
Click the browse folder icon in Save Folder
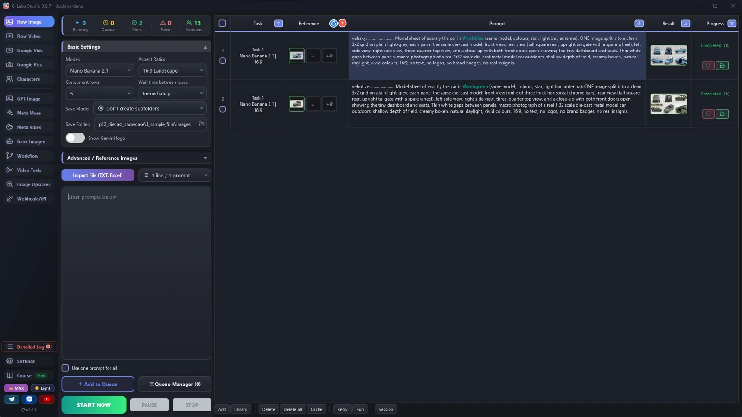tap(201, 124)
